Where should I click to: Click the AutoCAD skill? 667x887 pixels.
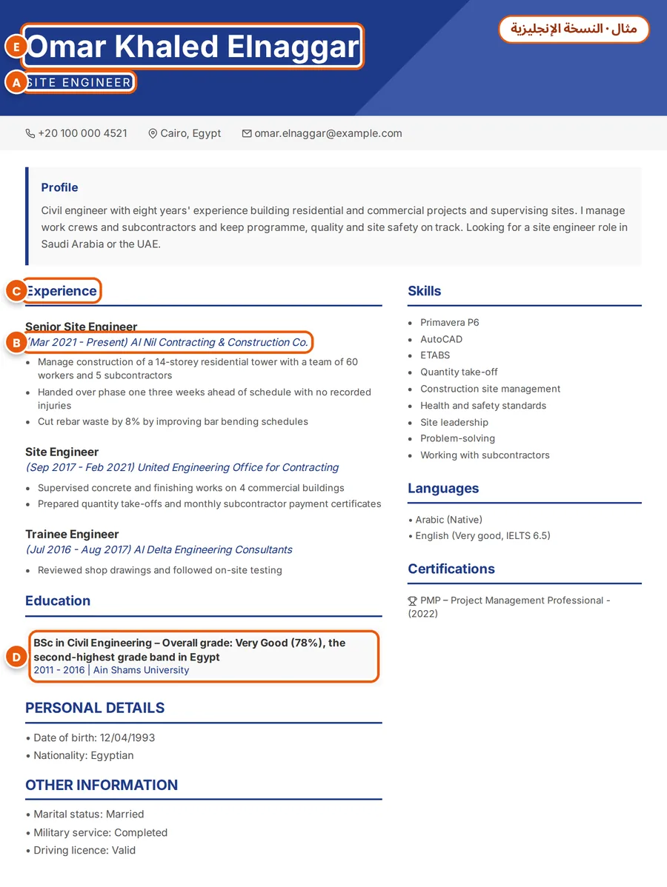pyautogui.click(x=441, y=339)
